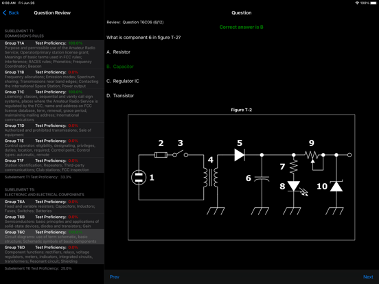Tap 'Question Review' title

pyautogui.click(x=52, y=13)
